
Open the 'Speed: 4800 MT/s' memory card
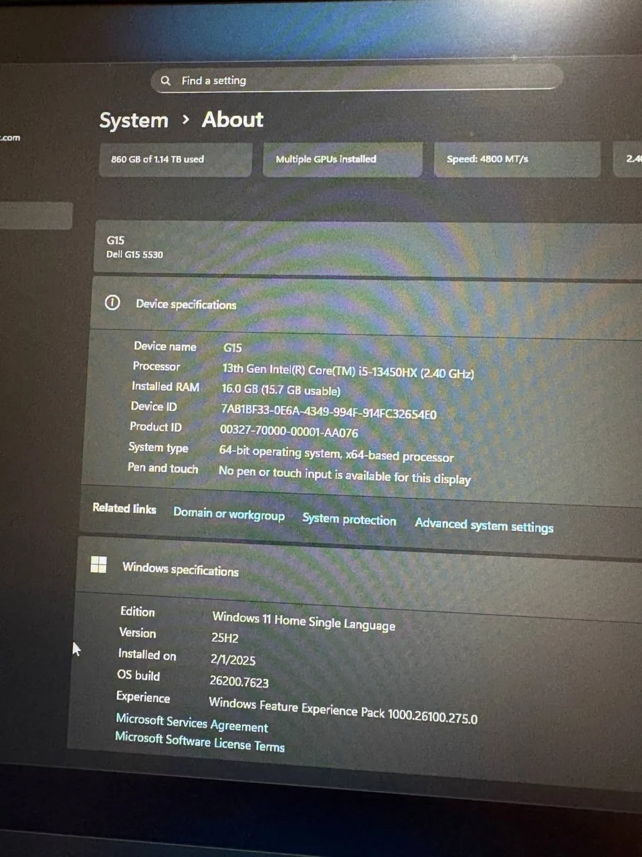tap(516, 159)
